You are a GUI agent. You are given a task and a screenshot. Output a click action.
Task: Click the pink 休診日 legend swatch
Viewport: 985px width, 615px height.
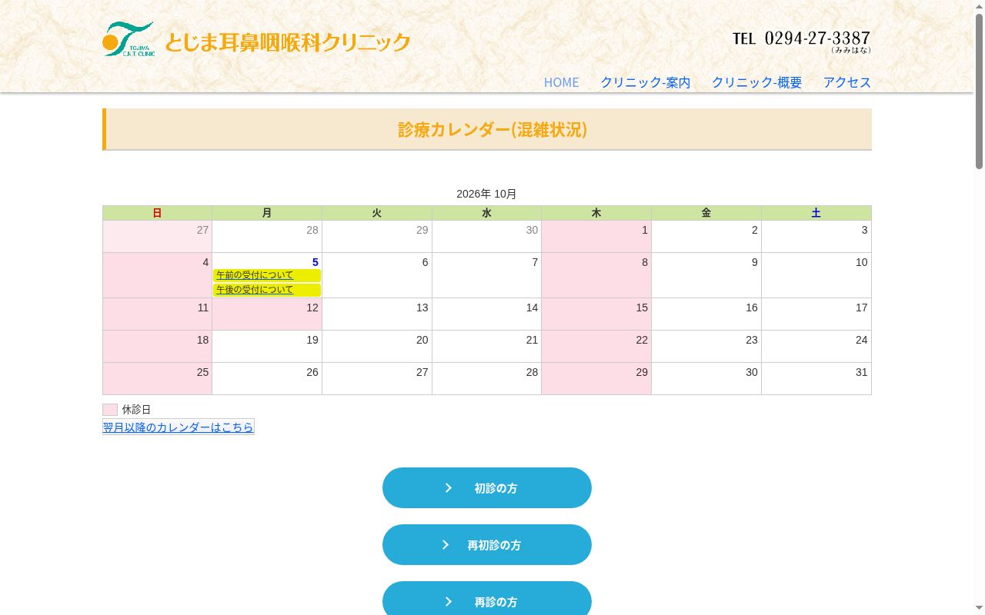coord(110,410)
